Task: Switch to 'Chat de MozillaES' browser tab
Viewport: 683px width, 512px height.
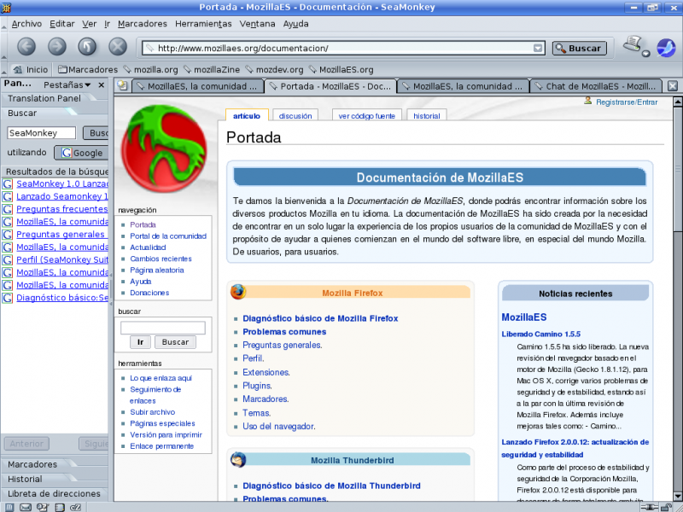Action: tap(596, 86)
